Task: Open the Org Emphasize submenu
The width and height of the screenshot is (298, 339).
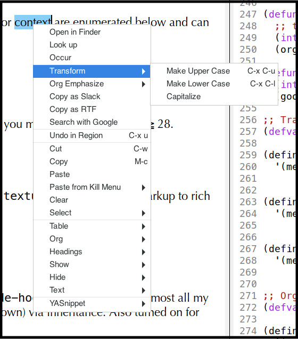Action: pyautogui.click(x=92, y=84)
